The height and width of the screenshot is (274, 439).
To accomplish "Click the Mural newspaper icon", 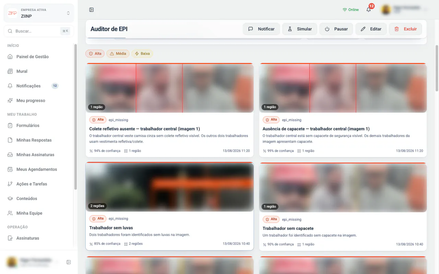I will click(10, 72).
